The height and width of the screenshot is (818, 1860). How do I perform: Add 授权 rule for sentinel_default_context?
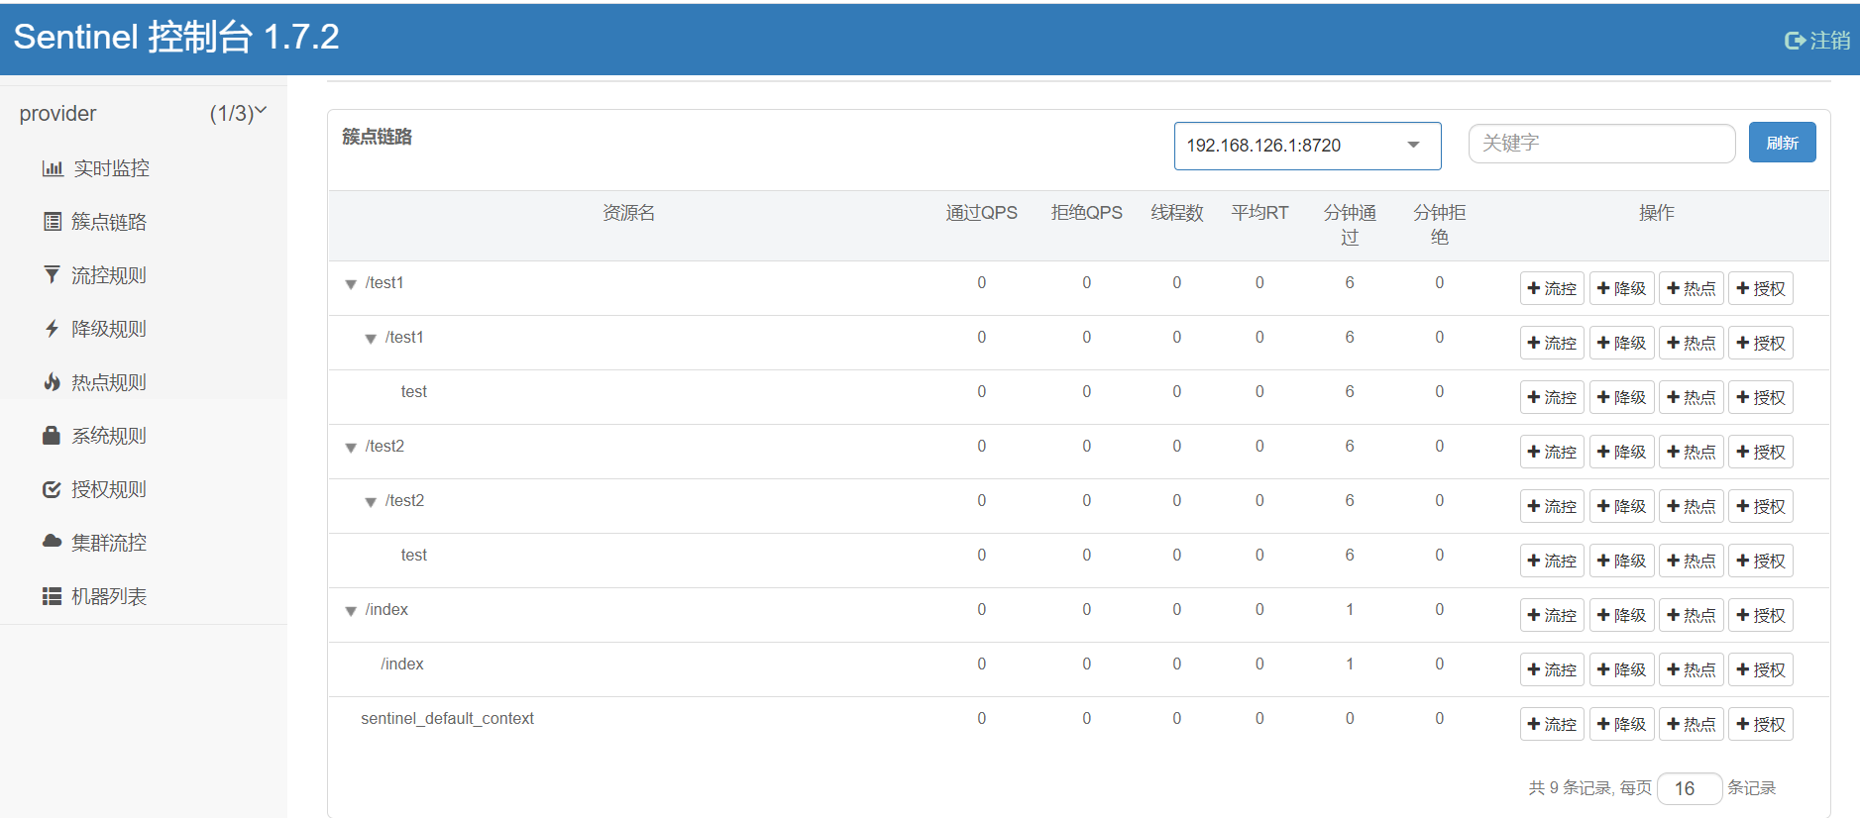pos(1760,724)
